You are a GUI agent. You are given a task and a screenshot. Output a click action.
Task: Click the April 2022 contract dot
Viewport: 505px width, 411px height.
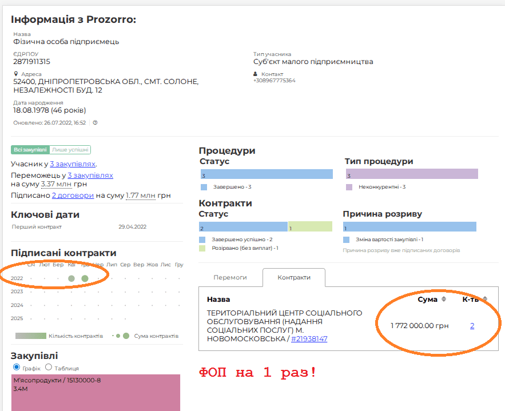click(71, 278)
